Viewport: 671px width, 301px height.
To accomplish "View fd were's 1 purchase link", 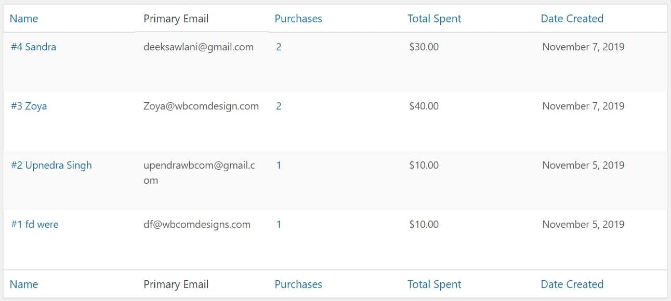I will 279,224.
